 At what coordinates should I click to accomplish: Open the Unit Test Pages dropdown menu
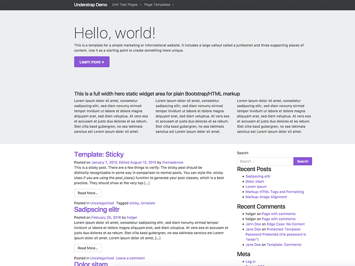126,5
